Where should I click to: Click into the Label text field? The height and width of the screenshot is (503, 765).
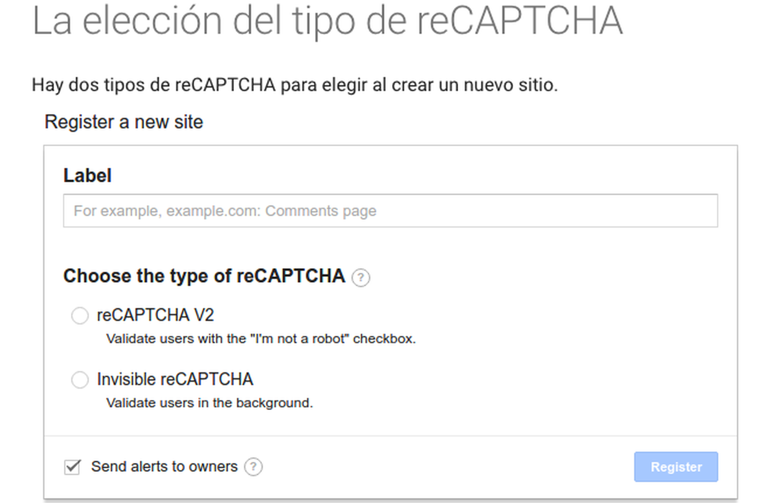[x=390, y=210]
